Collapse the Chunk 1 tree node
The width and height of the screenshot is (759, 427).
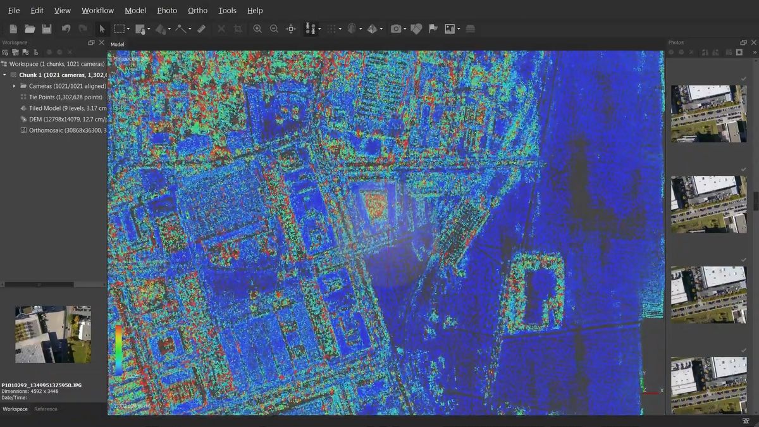tap(5, 75)
